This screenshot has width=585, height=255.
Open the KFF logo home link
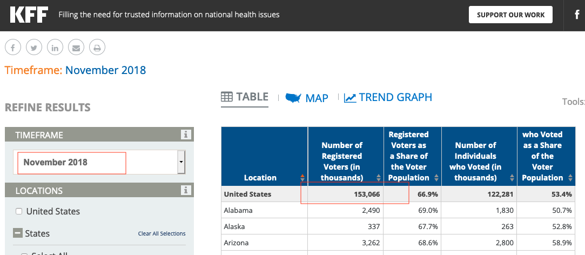click(29, 15)
